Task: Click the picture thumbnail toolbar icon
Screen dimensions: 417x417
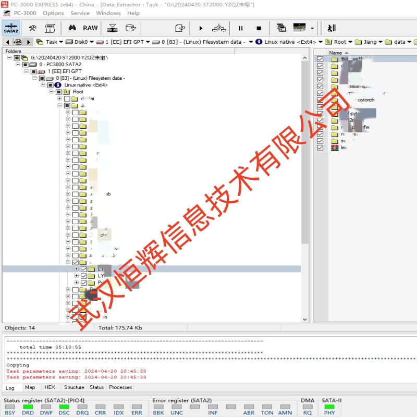Action: pos(299,28)
